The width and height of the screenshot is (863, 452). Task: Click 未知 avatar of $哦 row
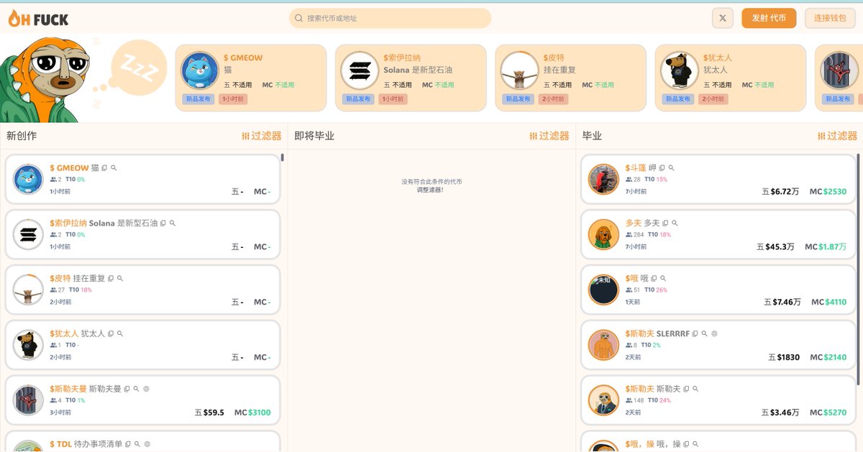[603, 290]
